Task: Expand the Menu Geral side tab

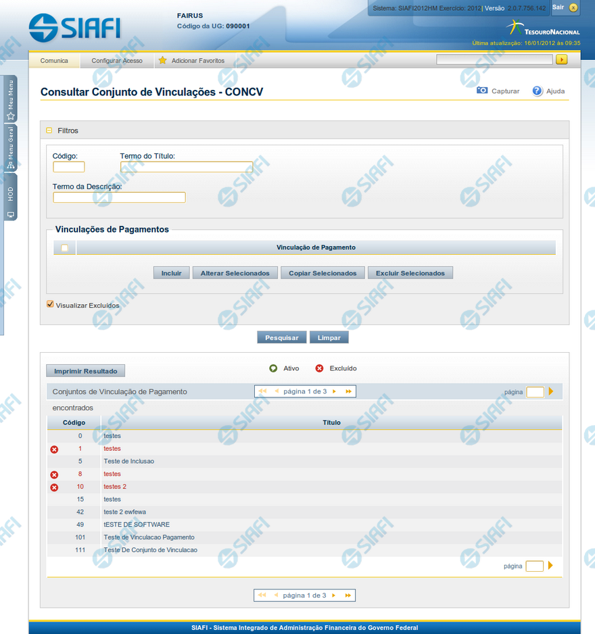Action: [10, 149]
